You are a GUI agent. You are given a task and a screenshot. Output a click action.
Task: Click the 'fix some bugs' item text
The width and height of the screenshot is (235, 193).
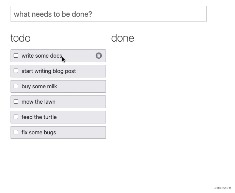coord(38,132)
